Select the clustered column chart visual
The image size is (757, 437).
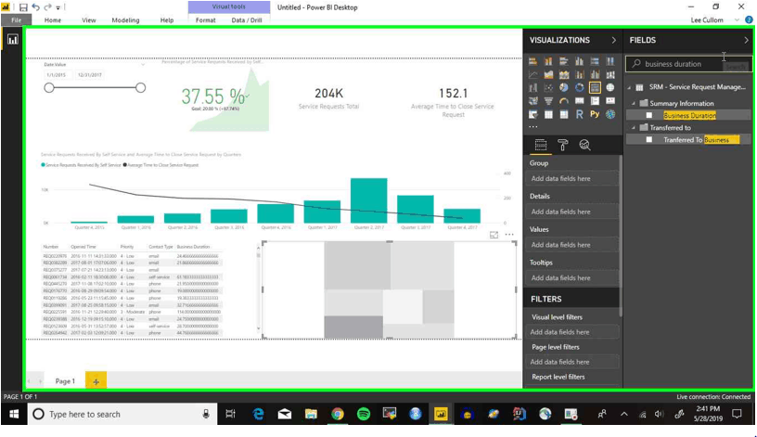click(x=579, y=61)
